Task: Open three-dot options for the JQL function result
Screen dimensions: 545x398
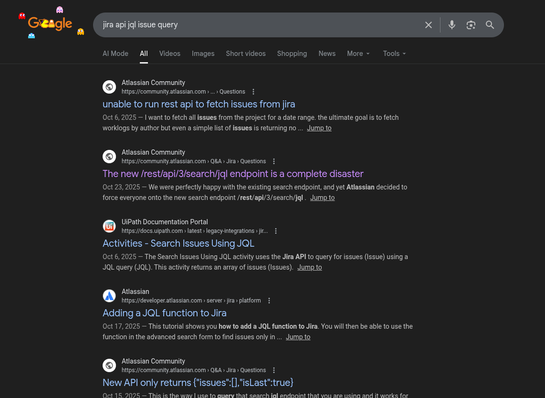Action: [269, 300]
